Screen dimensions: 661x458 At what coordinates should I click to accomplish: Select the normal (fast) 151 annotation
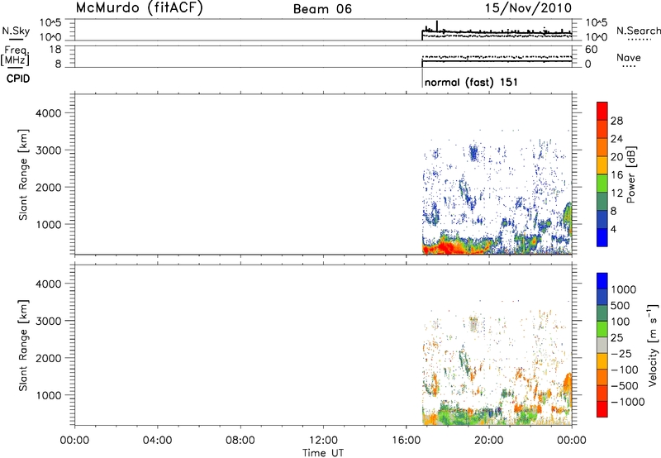(x=471, y=82)
